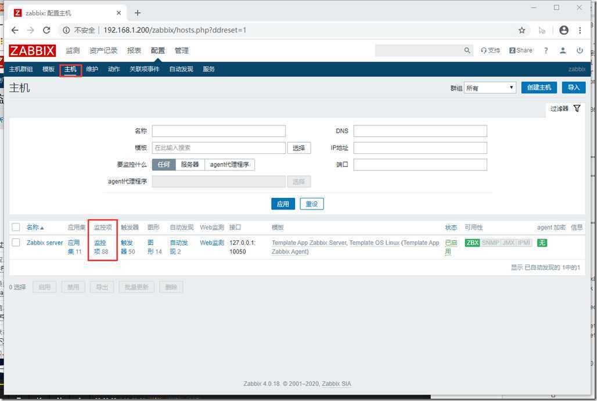Open 触发器 50 triggers link
Screen dimensions: 597x401
coord(128,247)
